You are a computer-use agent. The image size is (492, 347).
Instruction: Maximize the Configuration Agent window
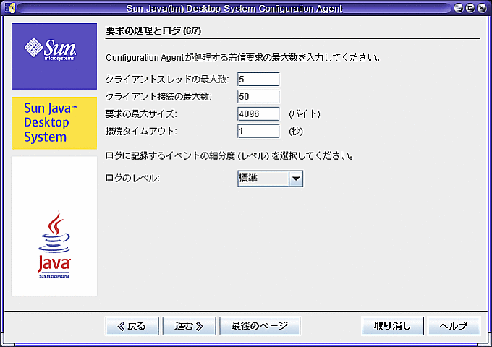pyautogui.click(x=470, y=8)
